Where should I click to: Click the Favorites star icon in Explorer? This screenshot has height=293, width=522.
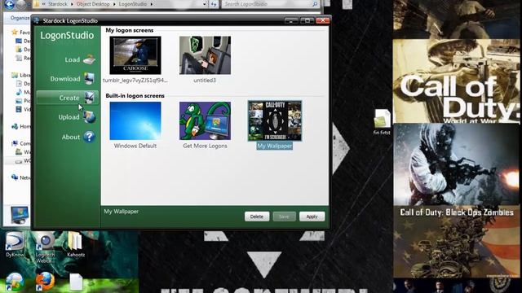(x=15, y=32)
